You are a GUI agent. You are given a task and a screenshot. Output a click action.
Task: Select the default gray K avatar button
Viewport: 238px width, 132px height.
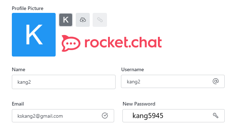tap(66, 20)
